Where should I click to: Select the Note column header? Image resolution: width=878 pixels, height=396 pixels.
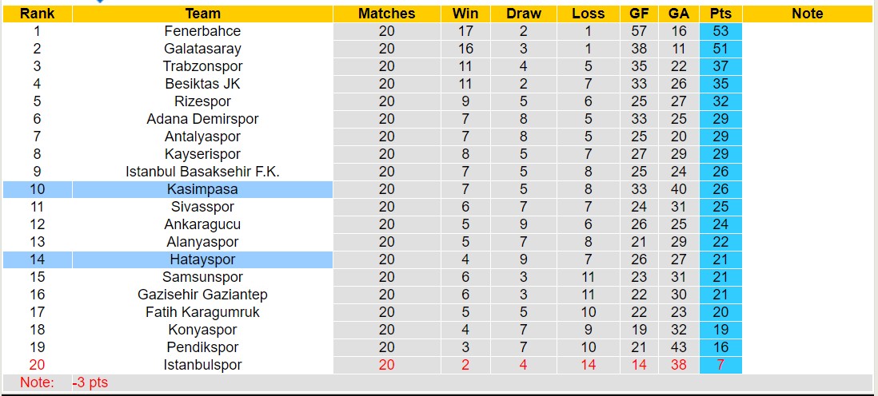click(807, 14)
